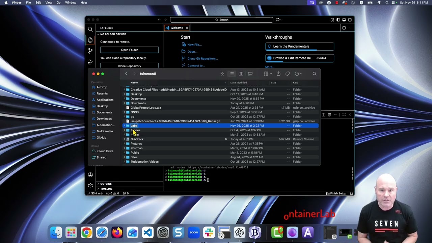Open the Edit menu

[38, 3]
